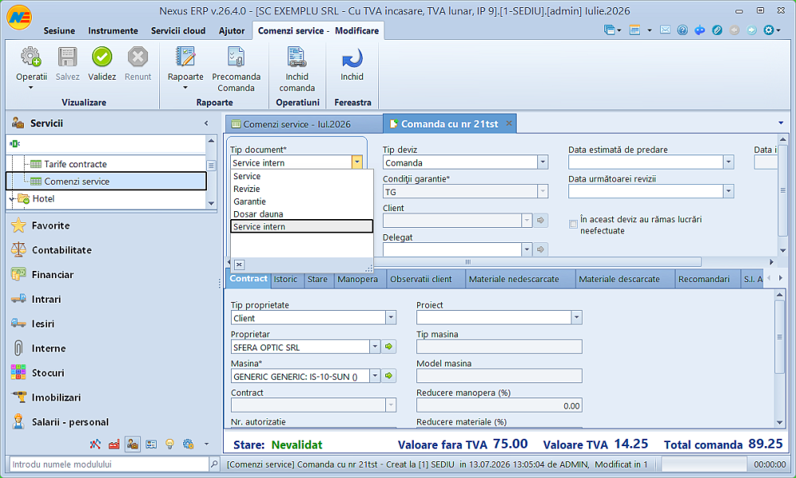Select Tarife contracte tree item
This screenshot has width=796, height=478.
pyautogui.click(x=76, y=164)
